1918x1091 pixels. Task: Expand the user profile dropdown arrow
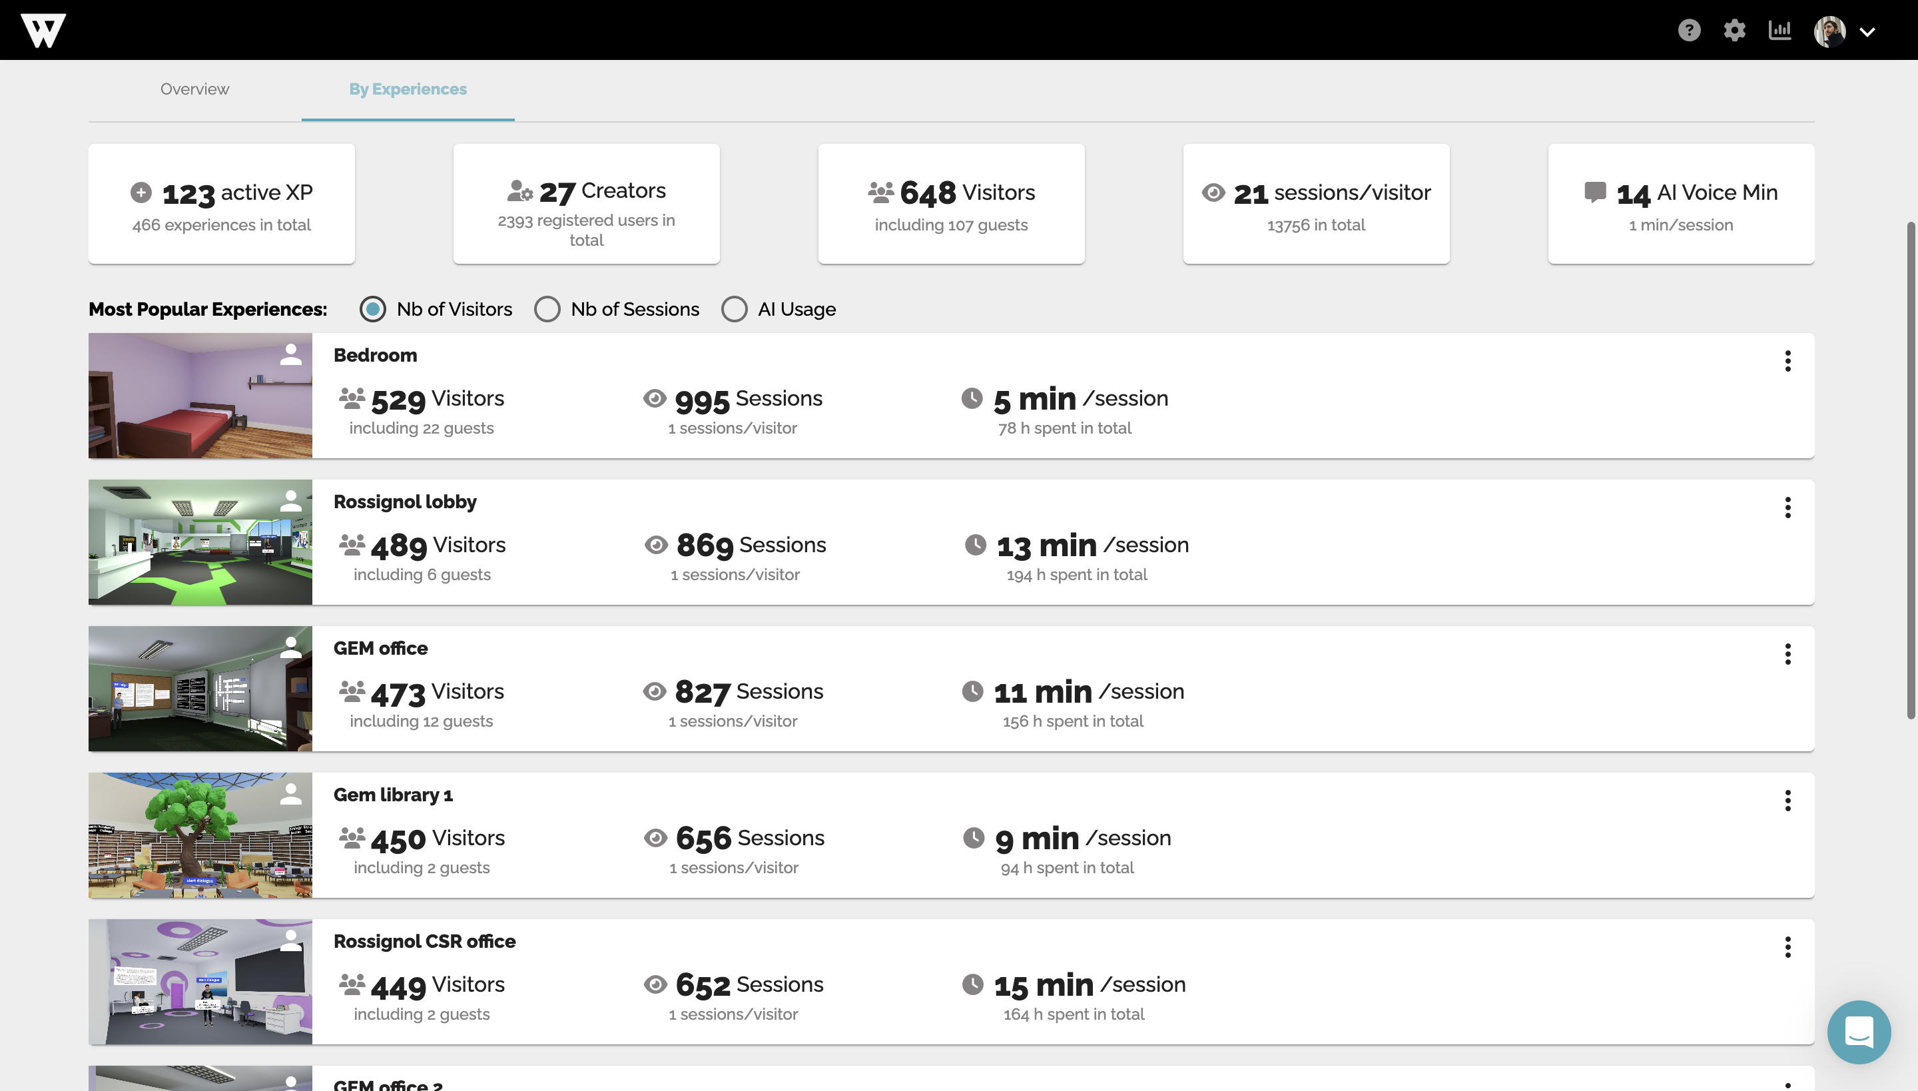[x=1867, y=32]
